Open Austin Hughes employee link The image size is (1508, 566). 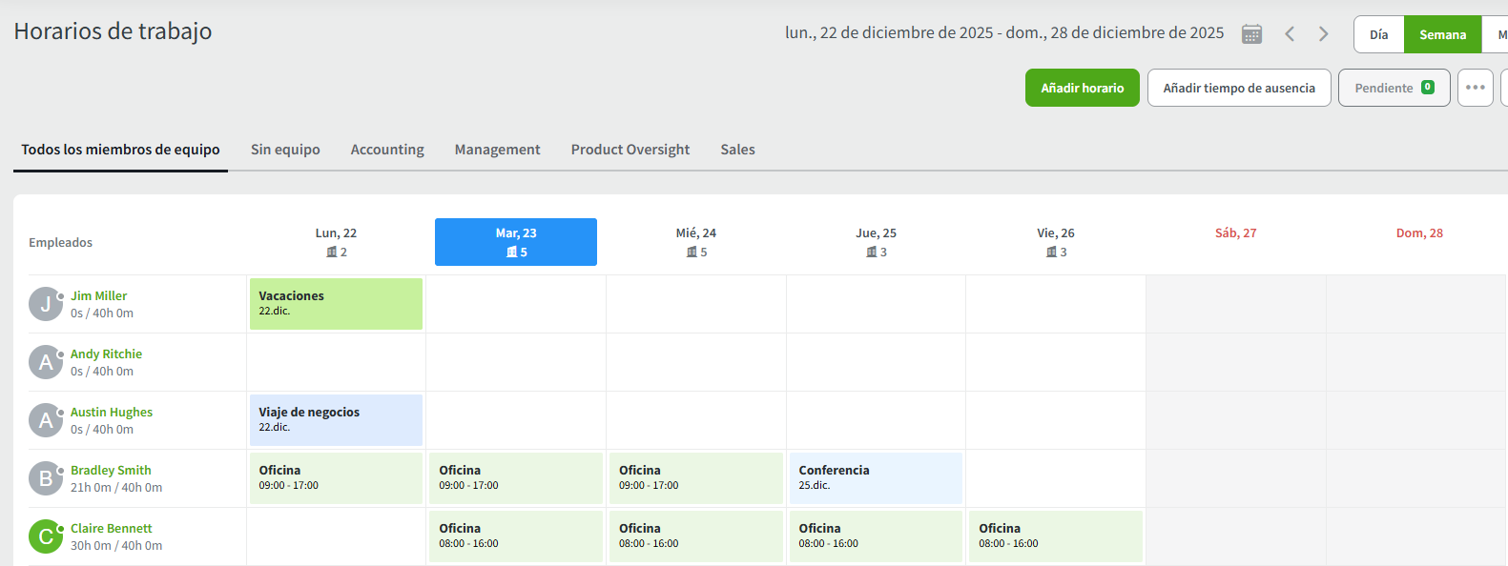[112, 413]
